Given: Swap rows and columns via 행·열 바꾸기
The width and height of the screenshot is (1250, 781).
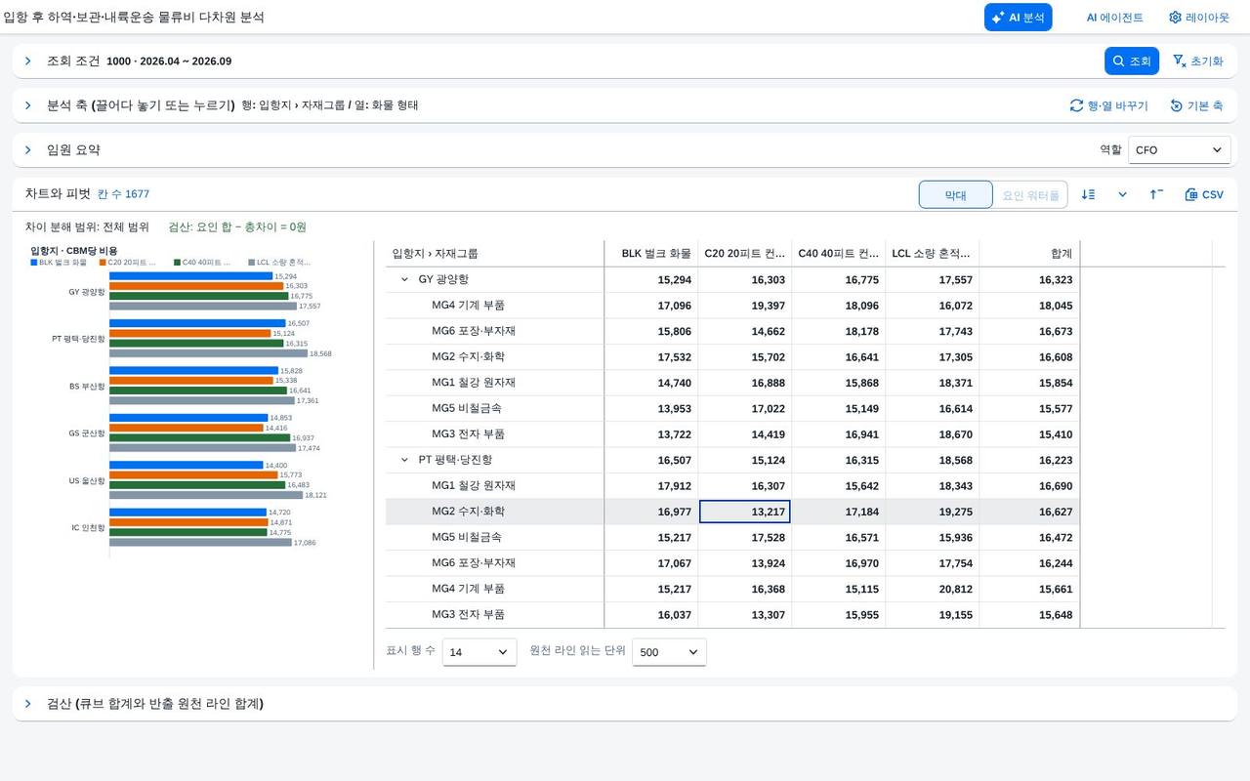Looking at the screenshot, I should [x=1109, y=105].
